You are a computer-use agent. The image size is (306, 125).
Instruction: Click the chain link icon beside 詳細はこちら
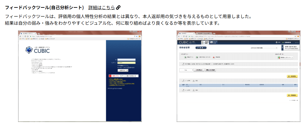tap(118, 7)
